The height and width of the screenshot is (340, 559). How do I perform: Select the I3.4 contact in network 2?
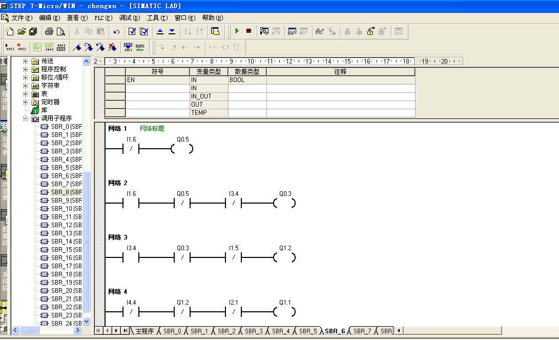tap(234, 203)
